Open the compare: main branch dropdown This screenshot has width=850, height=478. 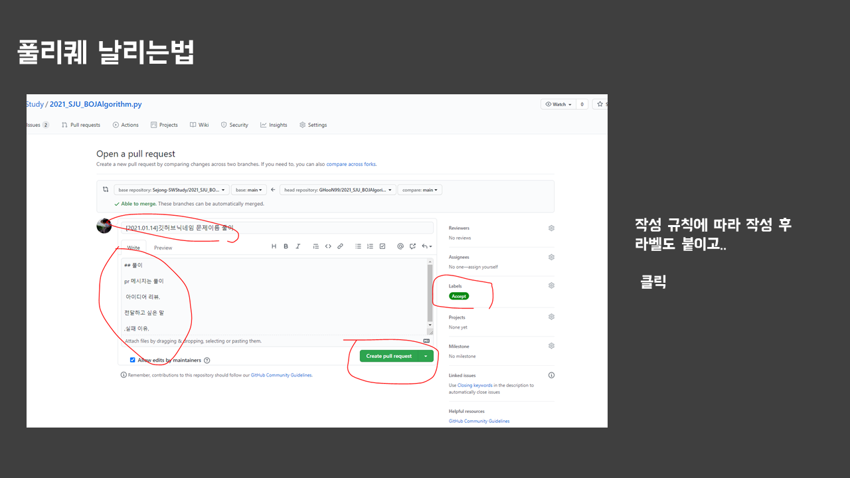pos(420,190)
